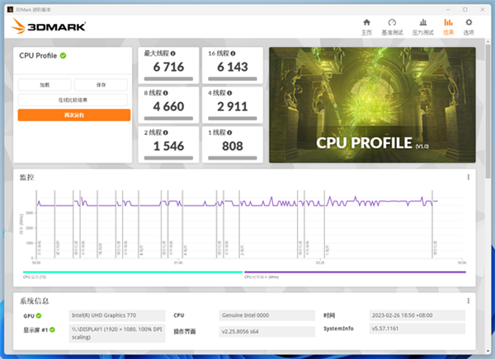
Task: Click the info icon next to Max Threads
Action: tap(173, 54)
